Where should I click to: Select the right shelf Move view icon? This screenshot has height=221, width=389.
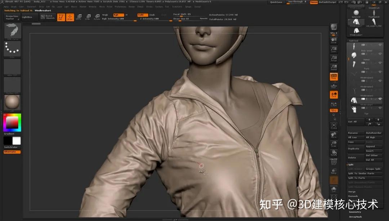[x=334, y=135]
